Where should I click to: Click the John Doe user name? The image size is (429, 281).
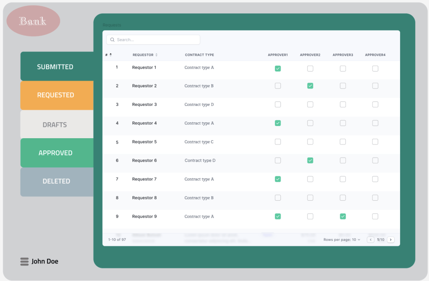pos(45,261)
